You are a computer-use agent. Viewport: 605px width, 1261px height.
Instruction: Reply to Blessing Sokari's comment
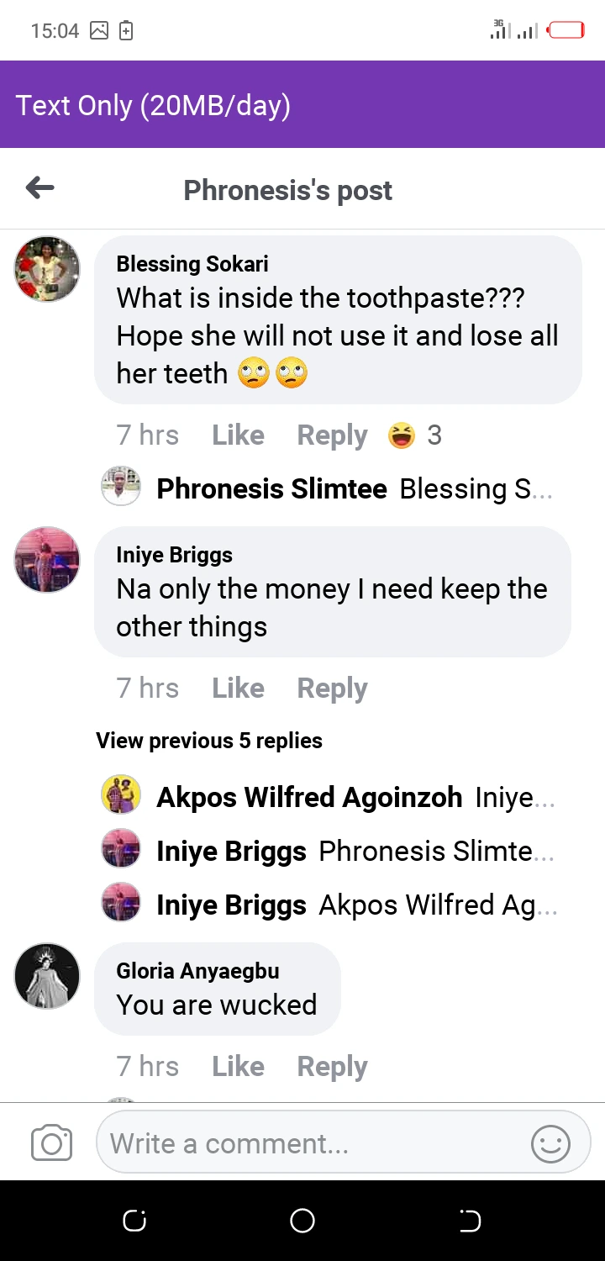[x=332, y=435]
